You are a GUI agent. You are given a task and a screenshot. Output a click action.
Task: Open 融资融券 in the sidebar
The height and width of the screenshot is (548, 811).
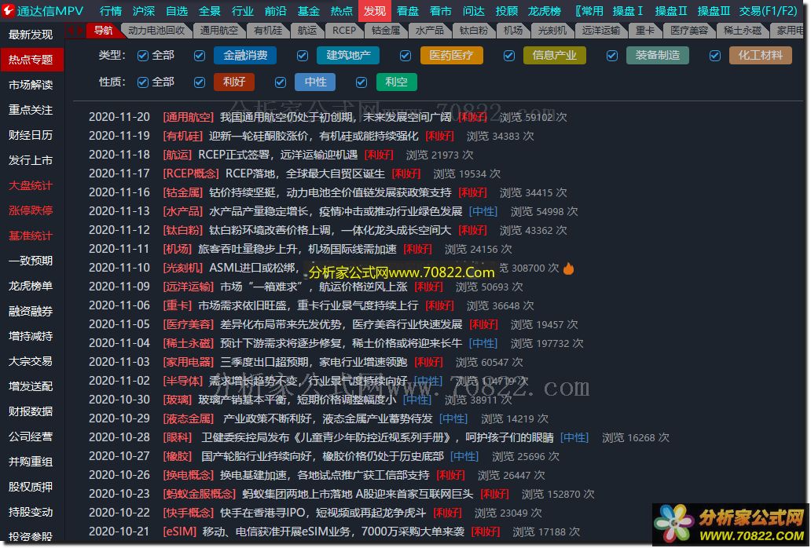(x=31, y=311)
